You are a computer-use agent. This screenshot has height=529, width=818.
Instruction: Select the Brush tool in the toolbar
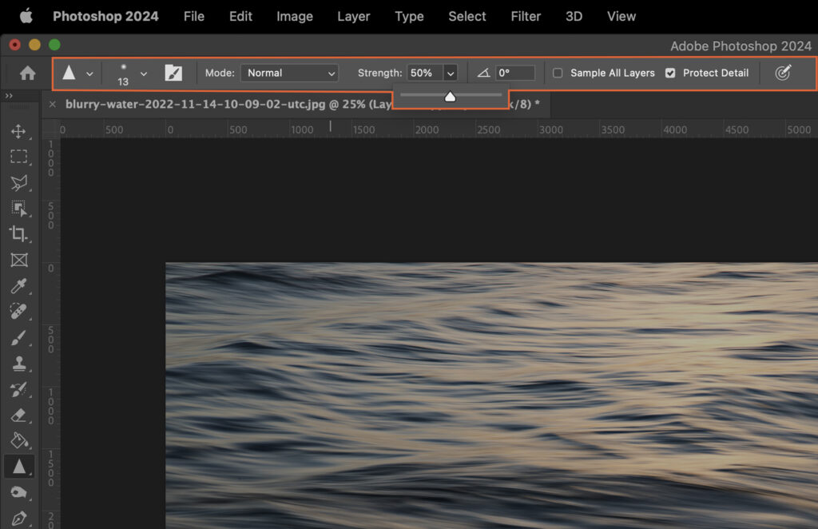pos(18,337)
